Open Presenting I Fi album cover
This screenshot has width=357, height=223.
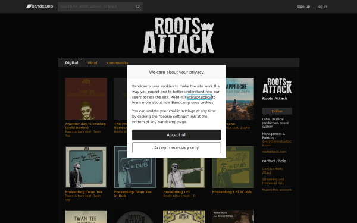[184, 173]
